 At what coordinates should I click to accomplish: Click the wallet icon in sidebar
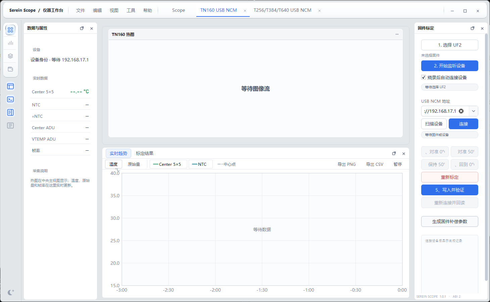[x=10, y=69]
